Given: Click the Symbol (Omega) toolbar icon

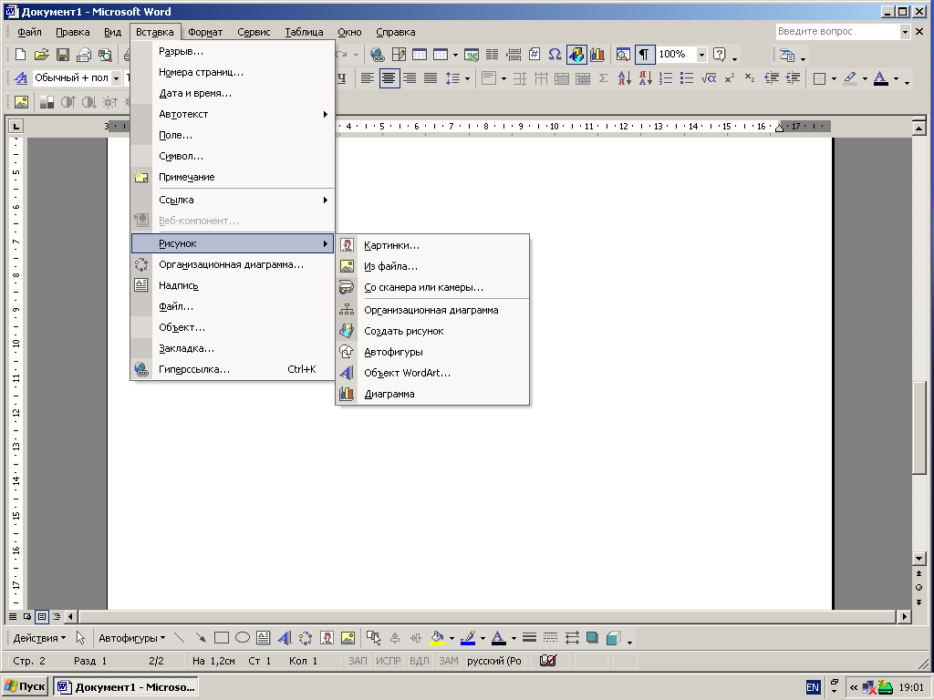Looking at the screenshot, I should (555, 55).
